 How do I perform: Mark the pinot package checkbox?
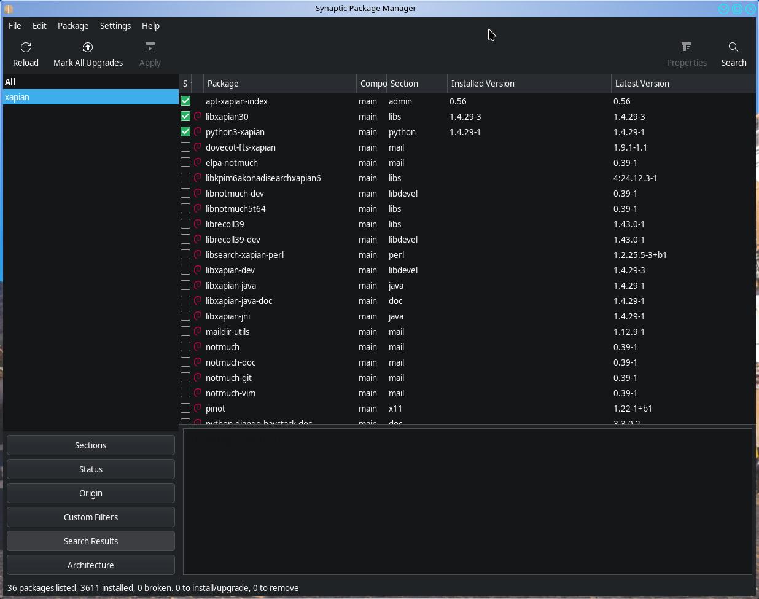(185, 408)
